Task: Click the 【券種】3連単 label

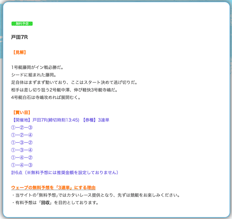Action: [95, 120]
